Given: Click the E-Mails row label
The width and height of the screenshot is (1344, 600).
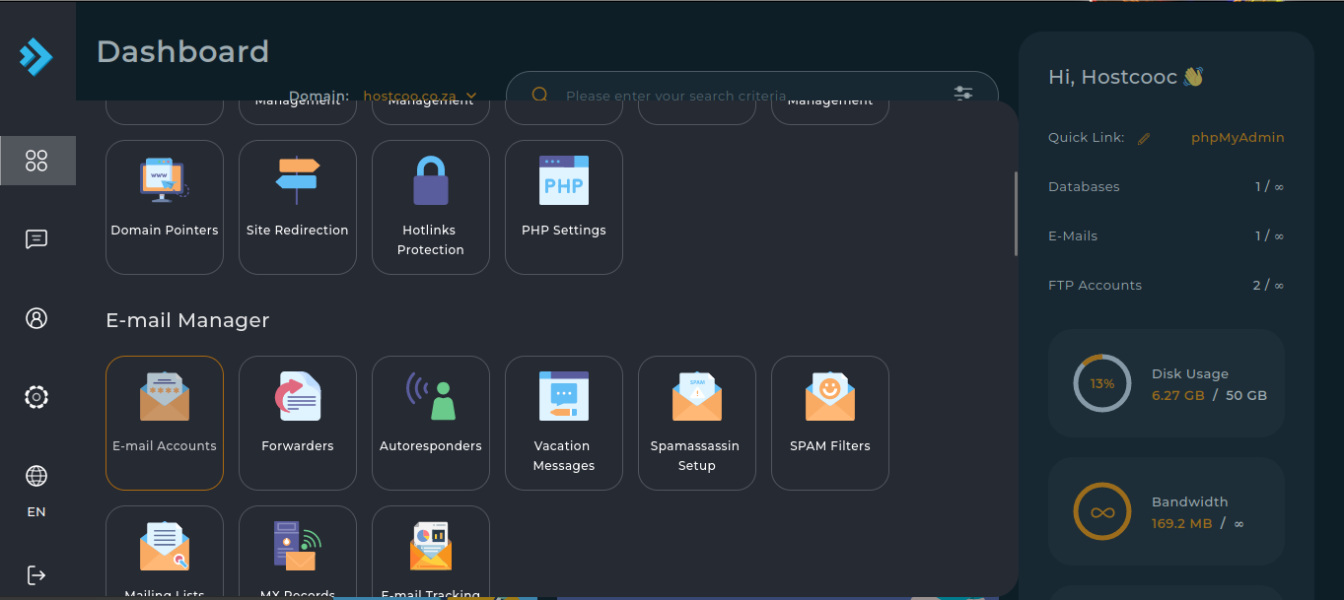Looking at the screenshot, I should pyautogui.click(x=1073, y=236).
